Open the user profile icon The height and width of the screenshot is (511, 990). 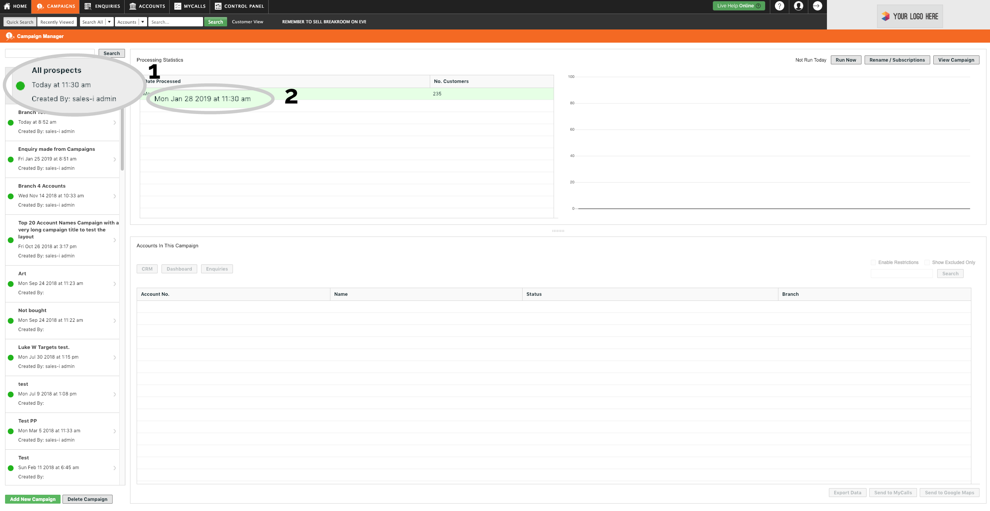[798, 6]
